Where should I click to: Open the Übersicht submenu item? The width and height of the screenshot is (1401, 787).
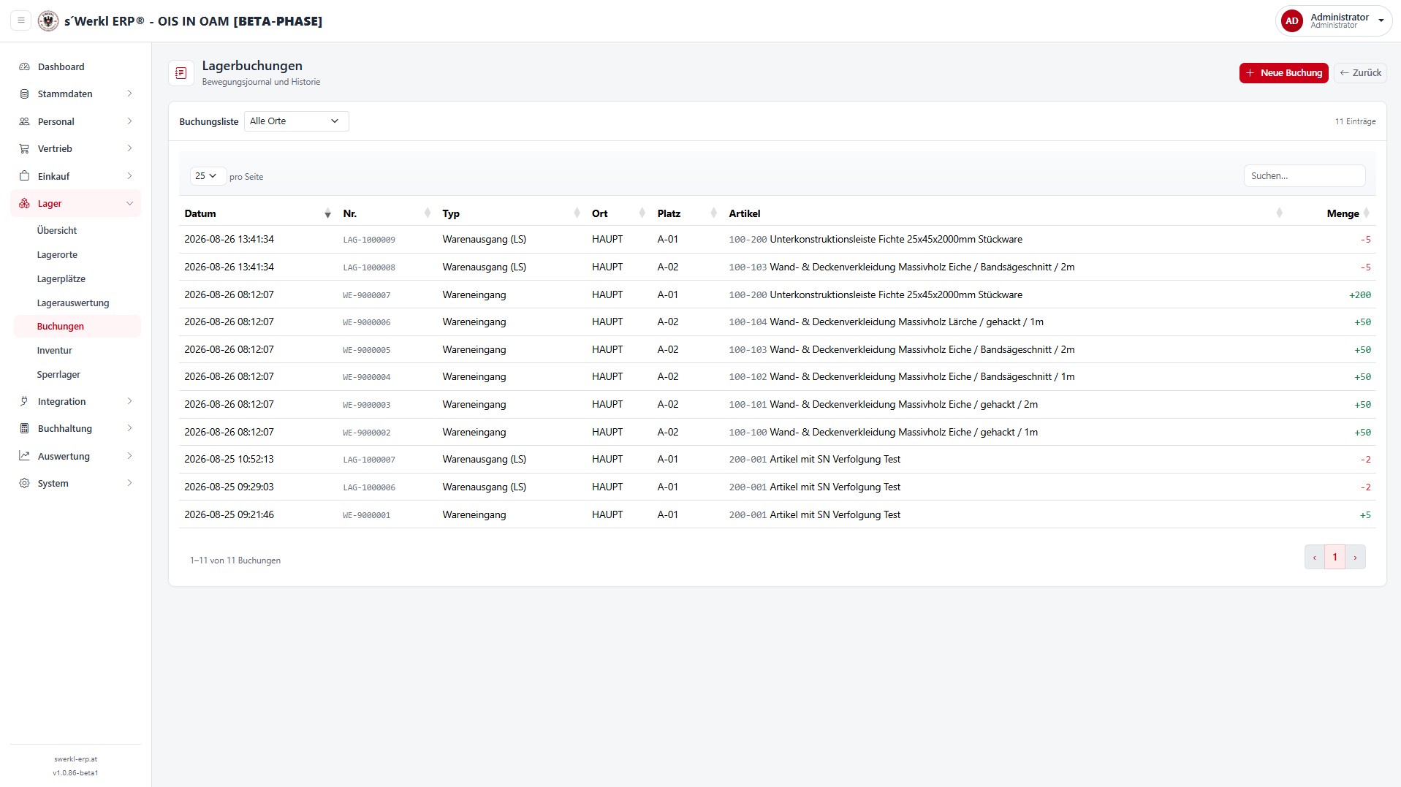(57, 230)
